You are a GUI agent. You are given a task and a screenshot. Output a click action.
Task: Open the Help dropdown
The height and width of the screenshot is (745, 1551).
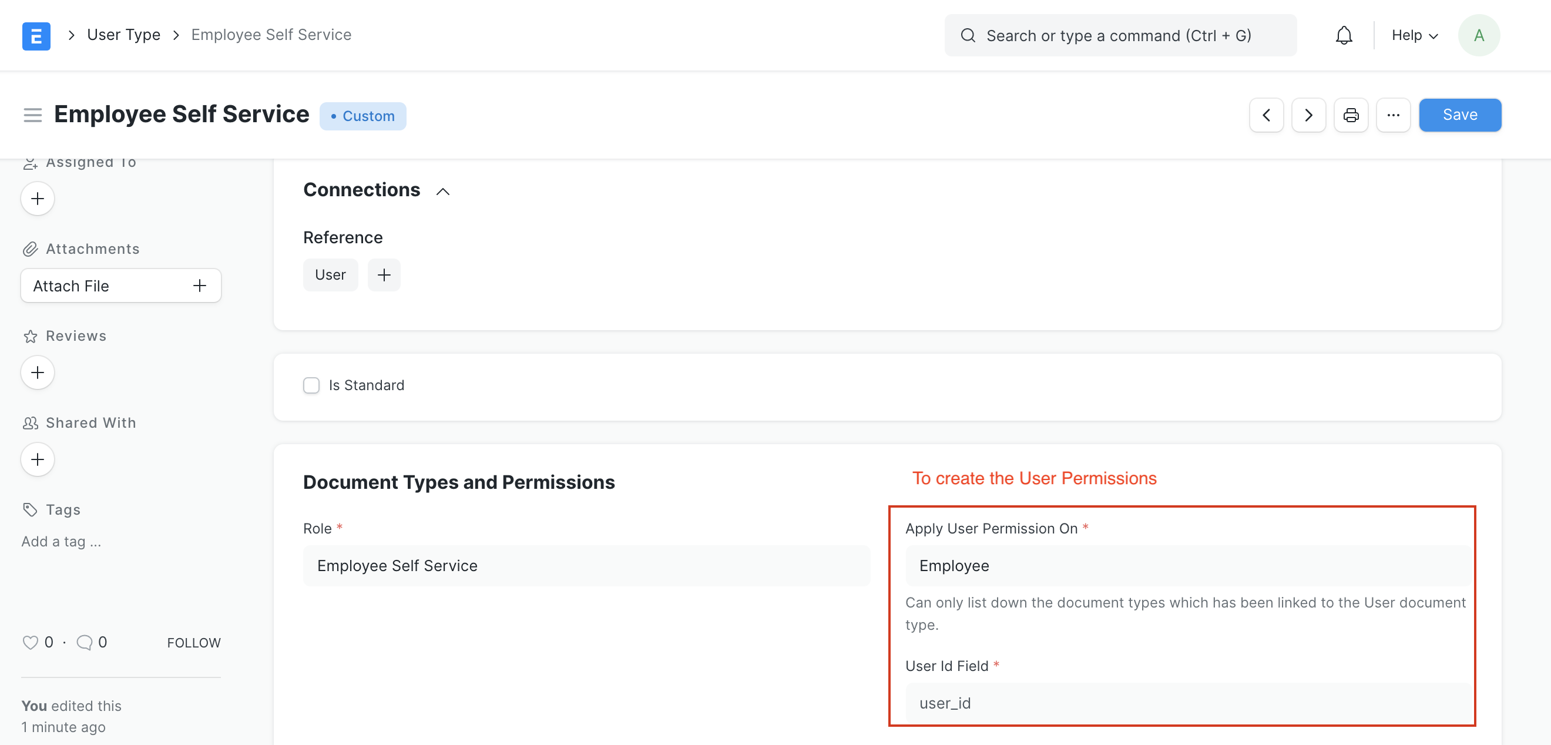[x=1414, y=35]
